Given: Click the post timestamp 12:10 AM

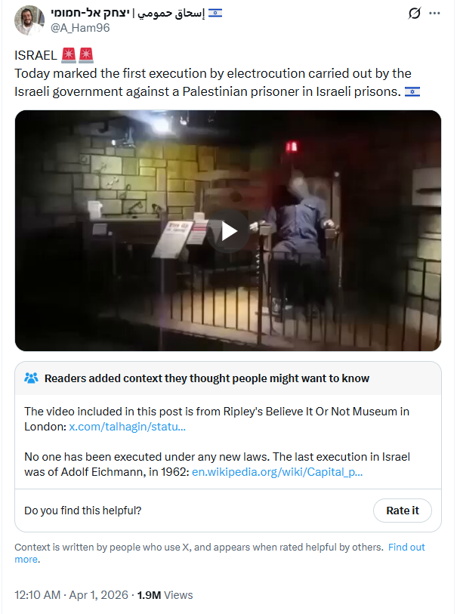Looking at the screenshot, I should [x=38, y=595].
